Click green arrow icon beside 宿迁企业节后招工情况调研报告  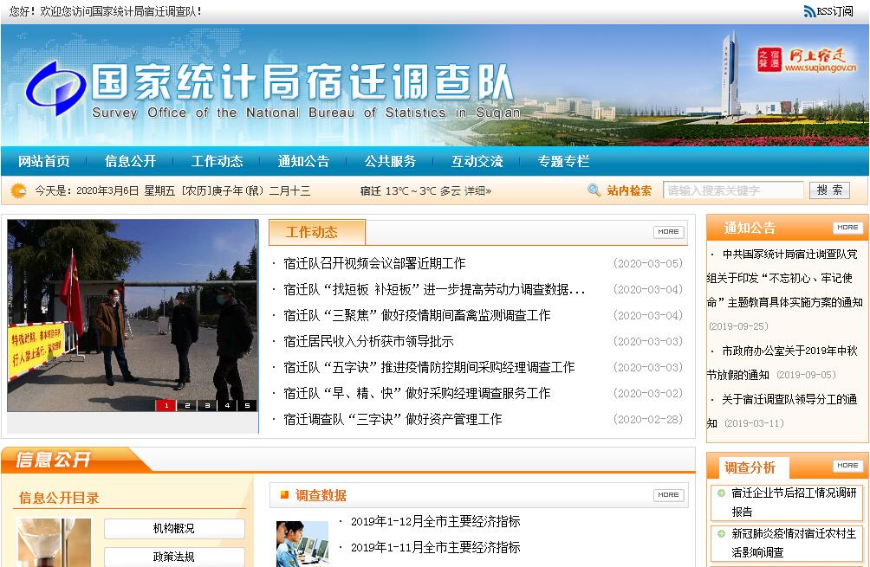click(x=721, y=493)
